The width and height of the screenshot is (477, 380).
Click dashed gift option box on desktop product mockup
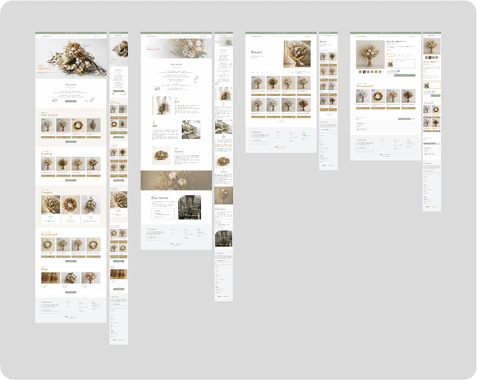401,63
